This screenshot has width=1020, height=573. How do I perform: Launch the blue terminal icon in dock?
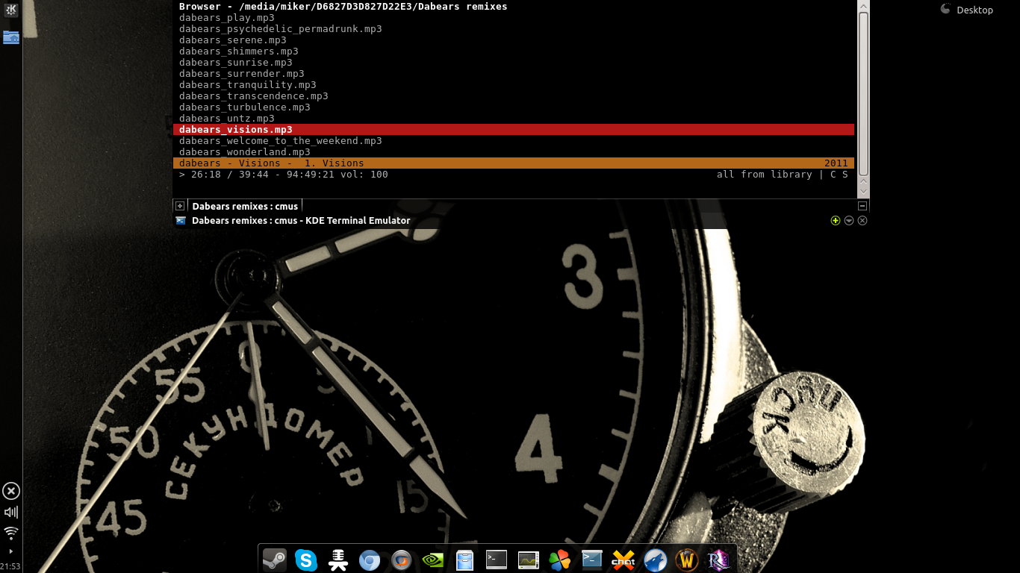click(x=592, y=560)
